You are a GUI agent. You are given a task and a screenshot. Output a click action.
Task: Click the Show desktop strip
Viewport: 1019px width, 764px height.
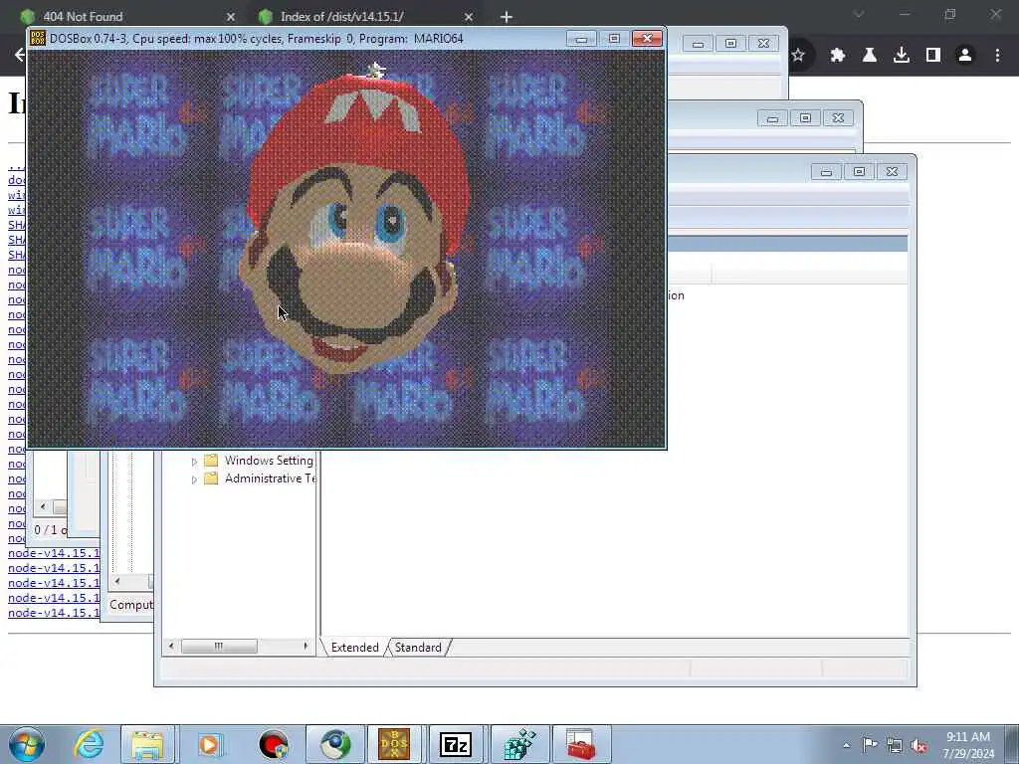tap(1014, 744)
